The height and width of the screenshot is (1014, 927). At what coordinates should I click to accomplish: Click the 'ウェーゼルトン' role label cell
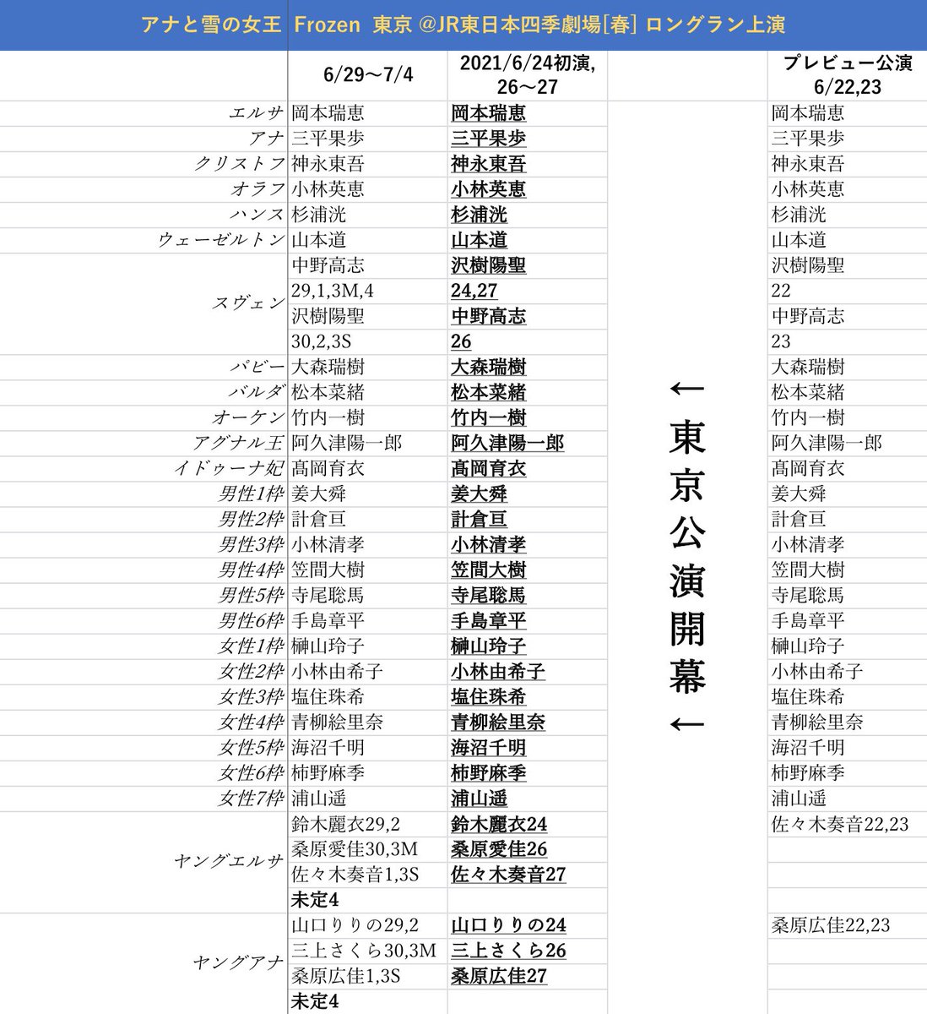coord(144,241)
